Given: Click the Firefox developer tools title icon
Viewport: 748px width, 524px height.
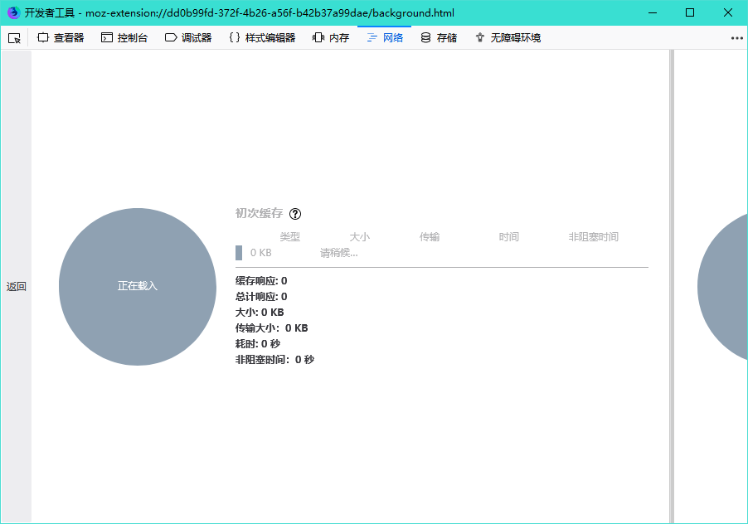Looking at the screenshot, I should pyautogui.click(x=13, y=13).
